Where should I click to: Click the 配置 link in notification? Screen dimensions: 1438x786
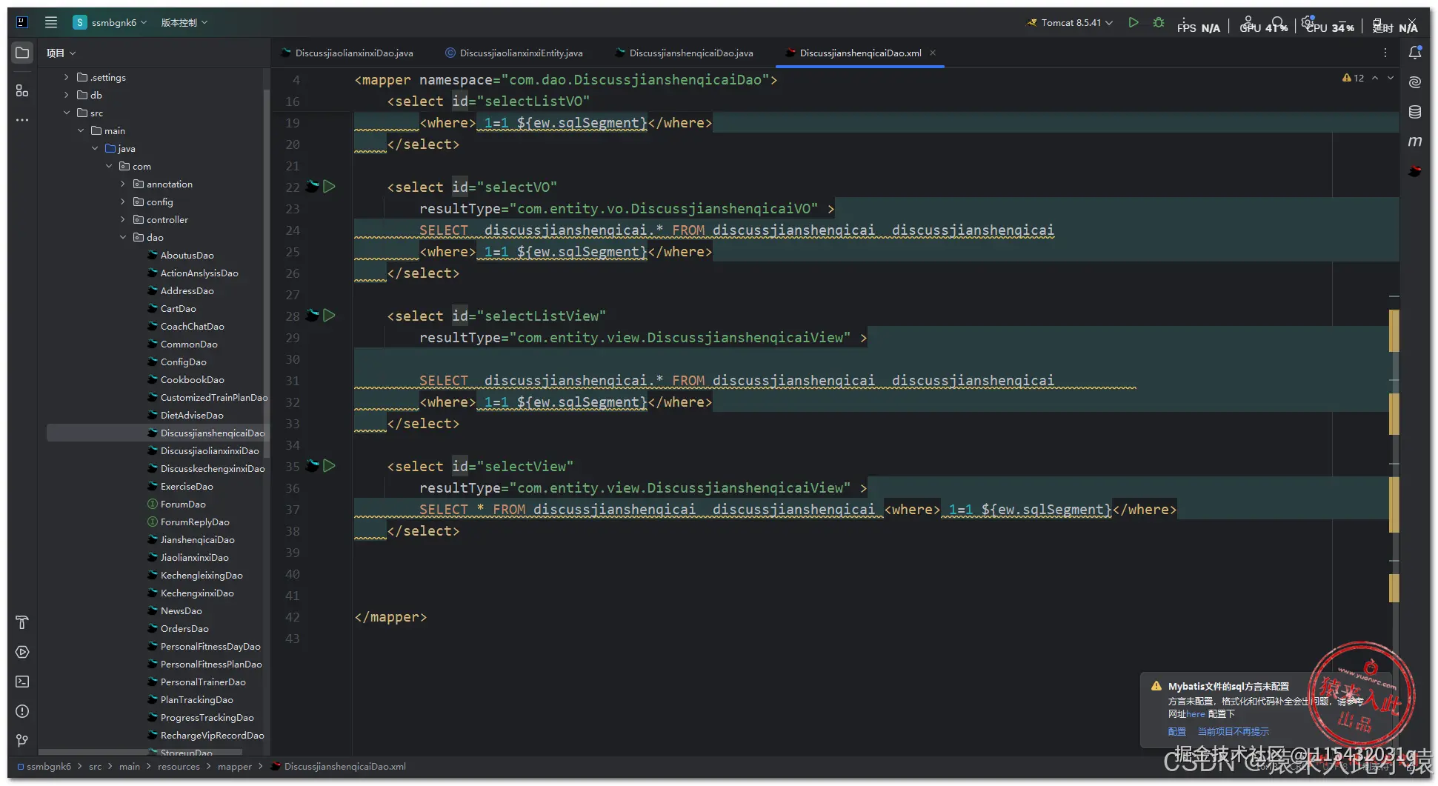coord(1176,731)
